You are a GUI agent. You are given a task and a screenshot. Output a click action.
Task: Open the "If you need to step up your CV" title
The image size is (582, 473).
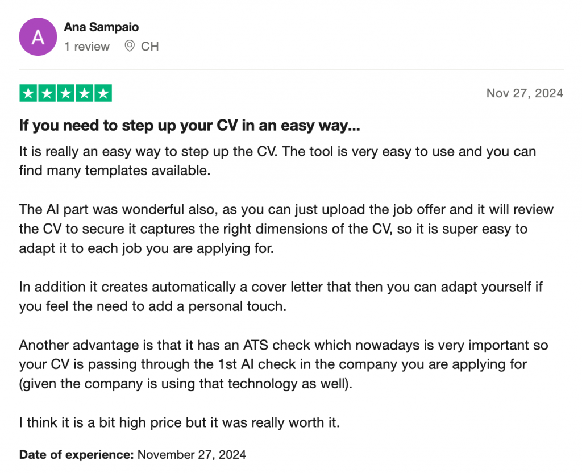point(189,126)
